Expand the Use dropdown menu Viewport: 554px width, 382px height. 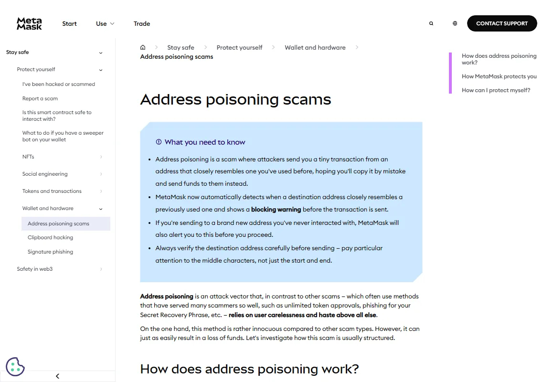click(x=105, y=24)
